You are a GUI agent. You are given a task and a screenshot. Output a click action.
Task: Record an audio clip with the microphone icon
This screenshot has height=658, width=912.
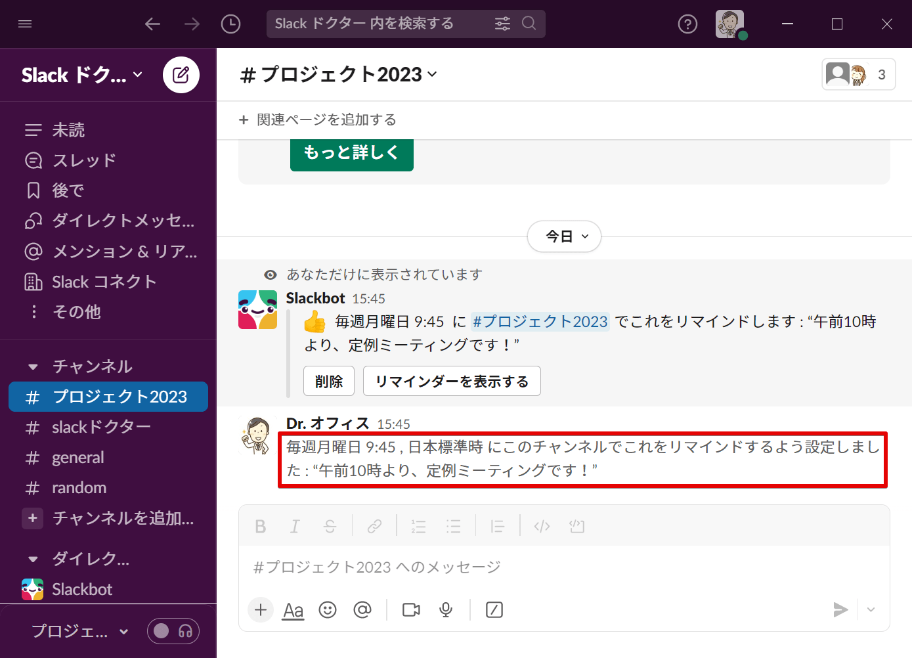point(446,610)
